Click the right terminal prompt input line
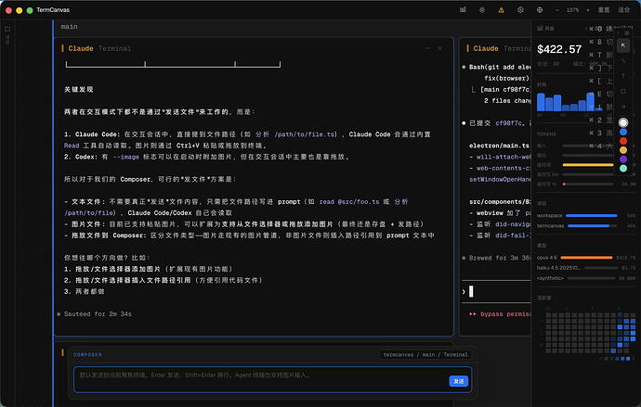This screenshot has width=641, height=407. click(x=496, y=291)
